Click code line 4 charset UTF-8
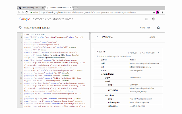Image resolution: width=182 pixels, height=114 pixels. (x=35, y=50)
